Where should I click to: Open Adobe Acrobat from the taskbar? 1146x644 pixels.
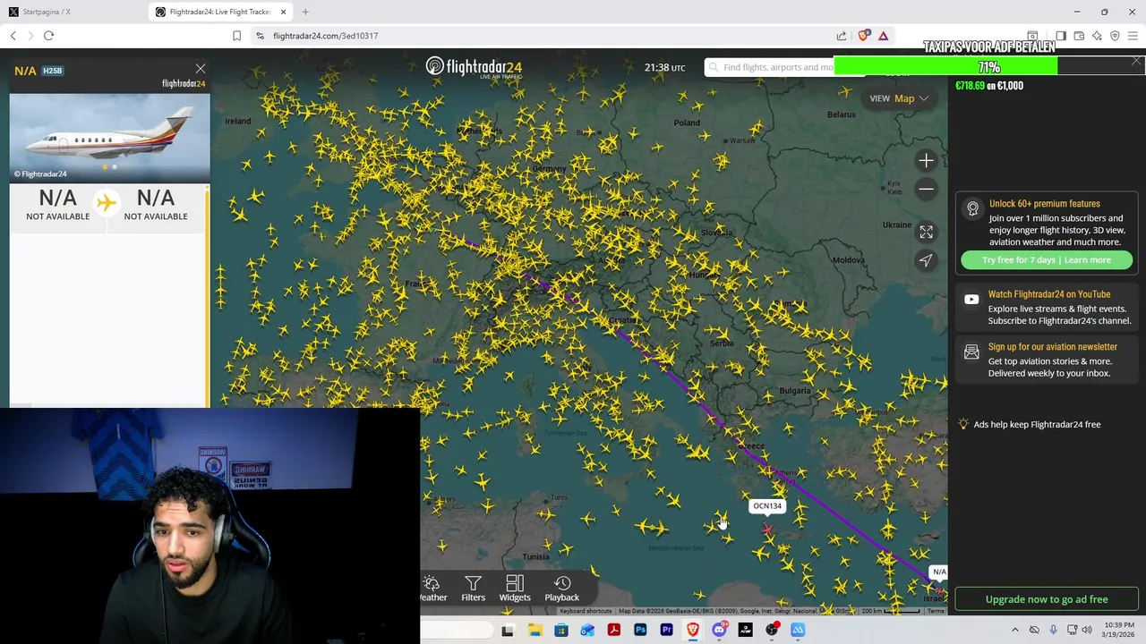pyautogui.click(x=614, y=630)
